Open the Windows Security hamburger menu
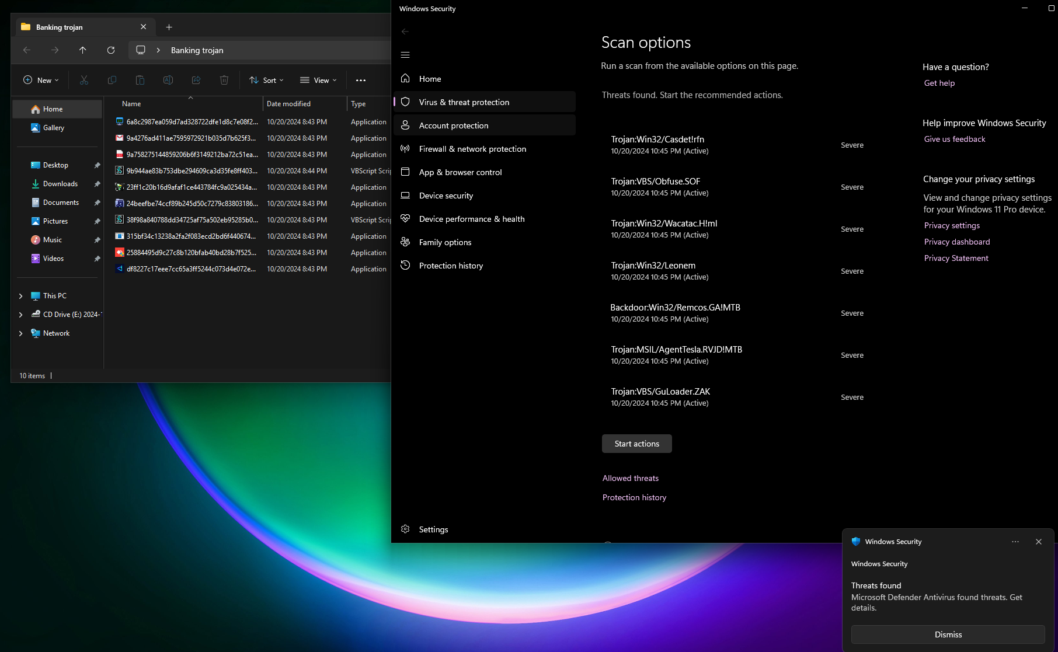 [x=405, y=55]
